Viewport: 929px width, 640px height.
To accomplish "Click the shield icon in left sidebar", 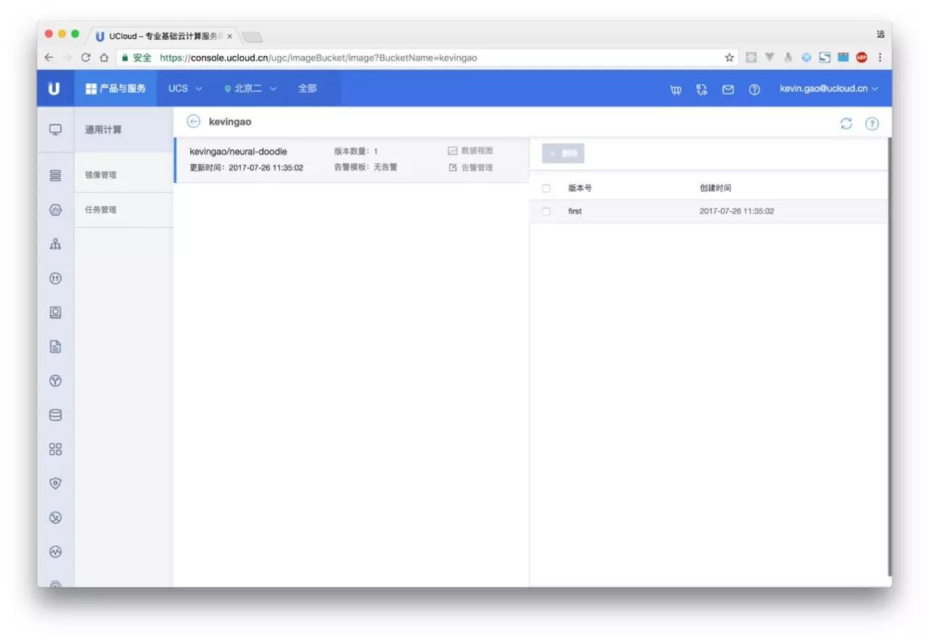I will tap(55, 483).
